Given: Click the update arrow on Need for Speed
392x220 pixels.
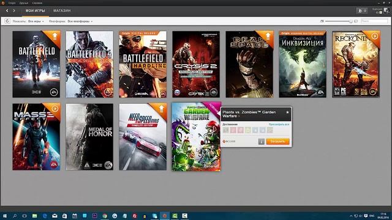Looking at the screenshot, I should (161, 109).
